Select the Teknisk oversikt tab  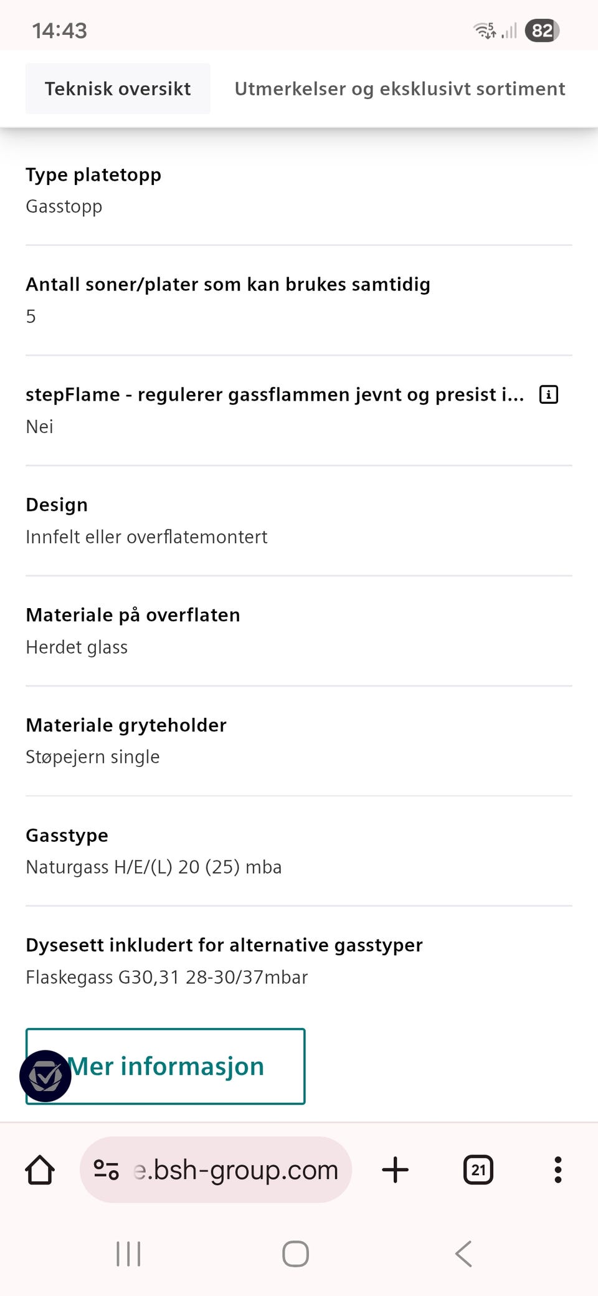point(118,88)
